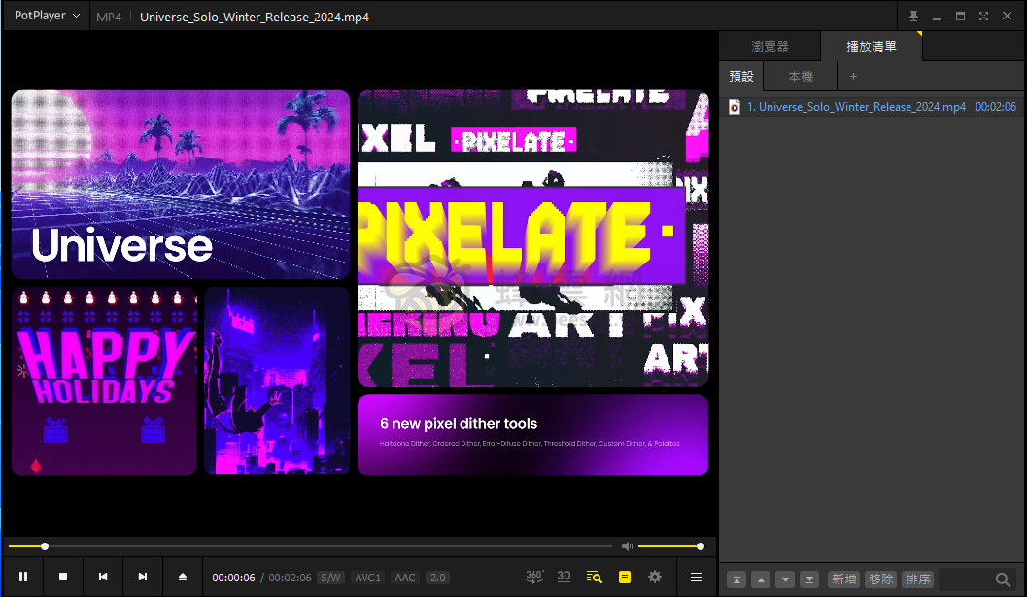The width and height of the screenshot is (1027, 597).
Task: Move playlist item up
Action: pos(761,579)
